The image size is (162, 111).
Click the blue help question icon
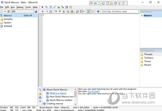point(98,12)
